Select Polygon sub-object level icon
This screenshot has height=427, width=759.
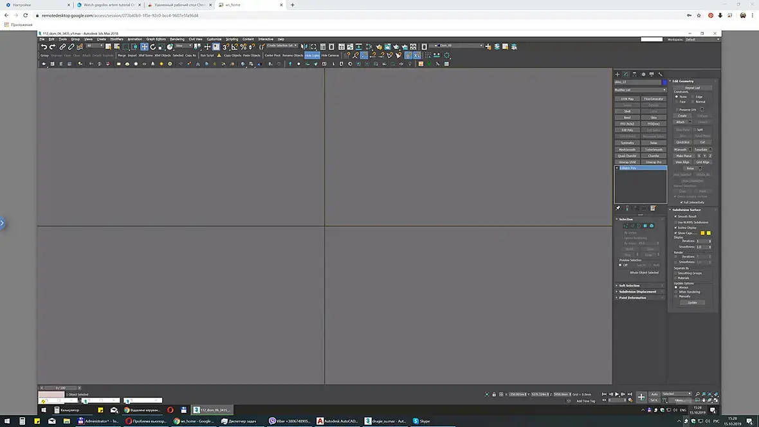[x=645, y=226]
